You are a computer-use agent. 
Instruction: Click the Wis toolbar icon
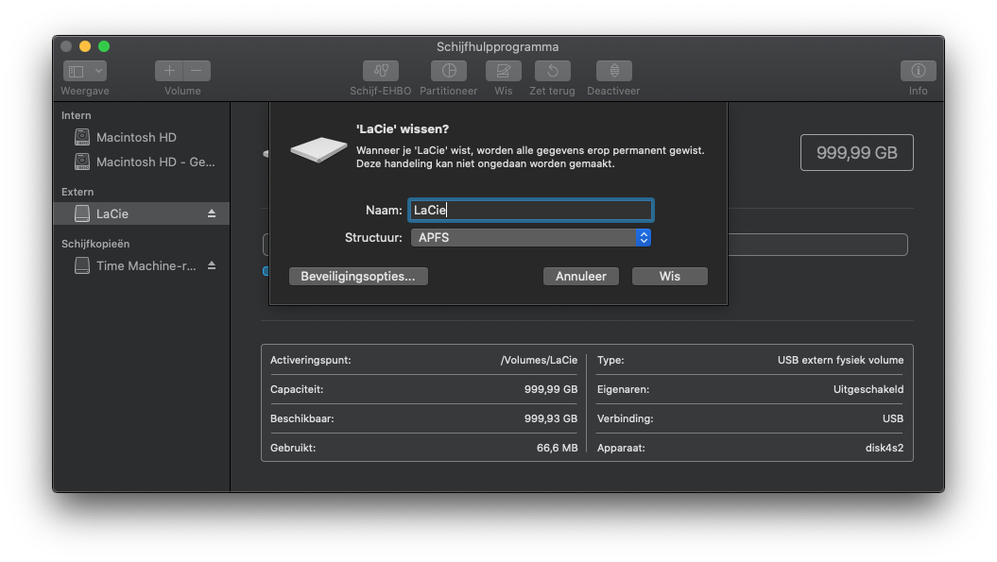tap(503, 71)
